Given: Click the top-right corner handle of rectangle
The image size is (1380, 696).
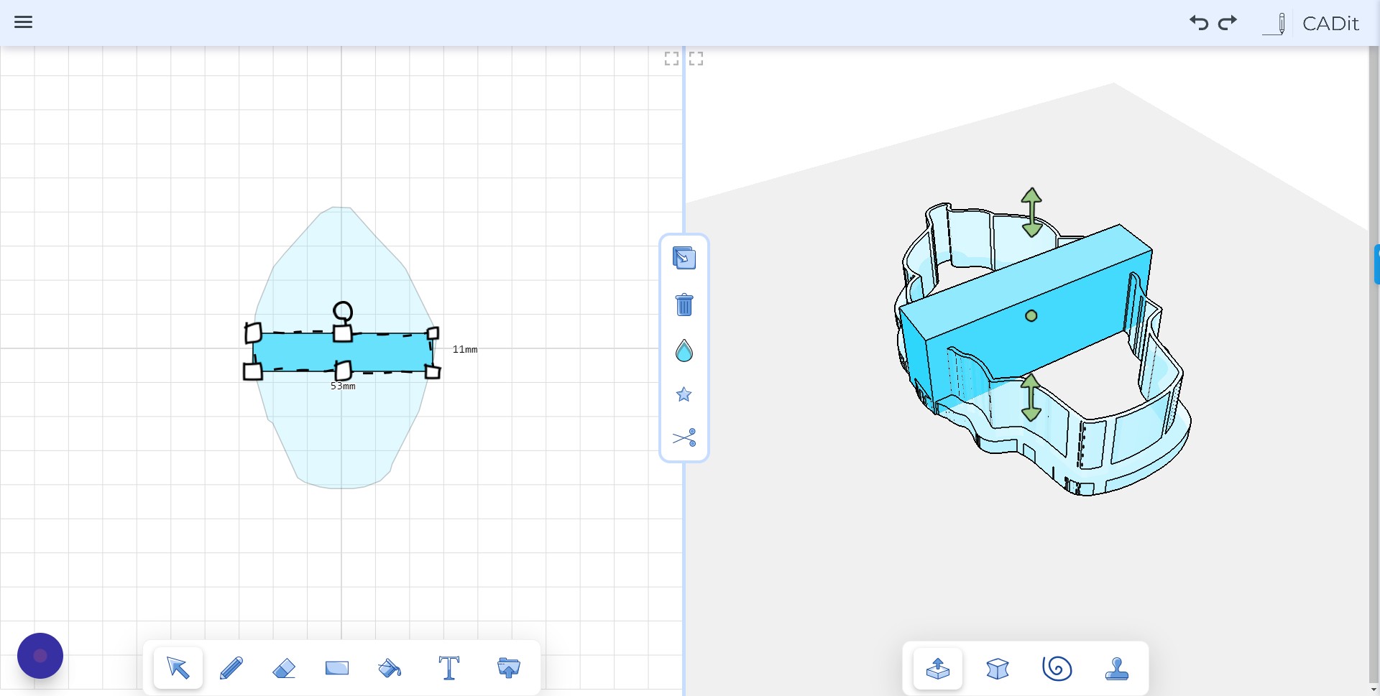Looking at the screenshot, I should (x=433, y=333).
